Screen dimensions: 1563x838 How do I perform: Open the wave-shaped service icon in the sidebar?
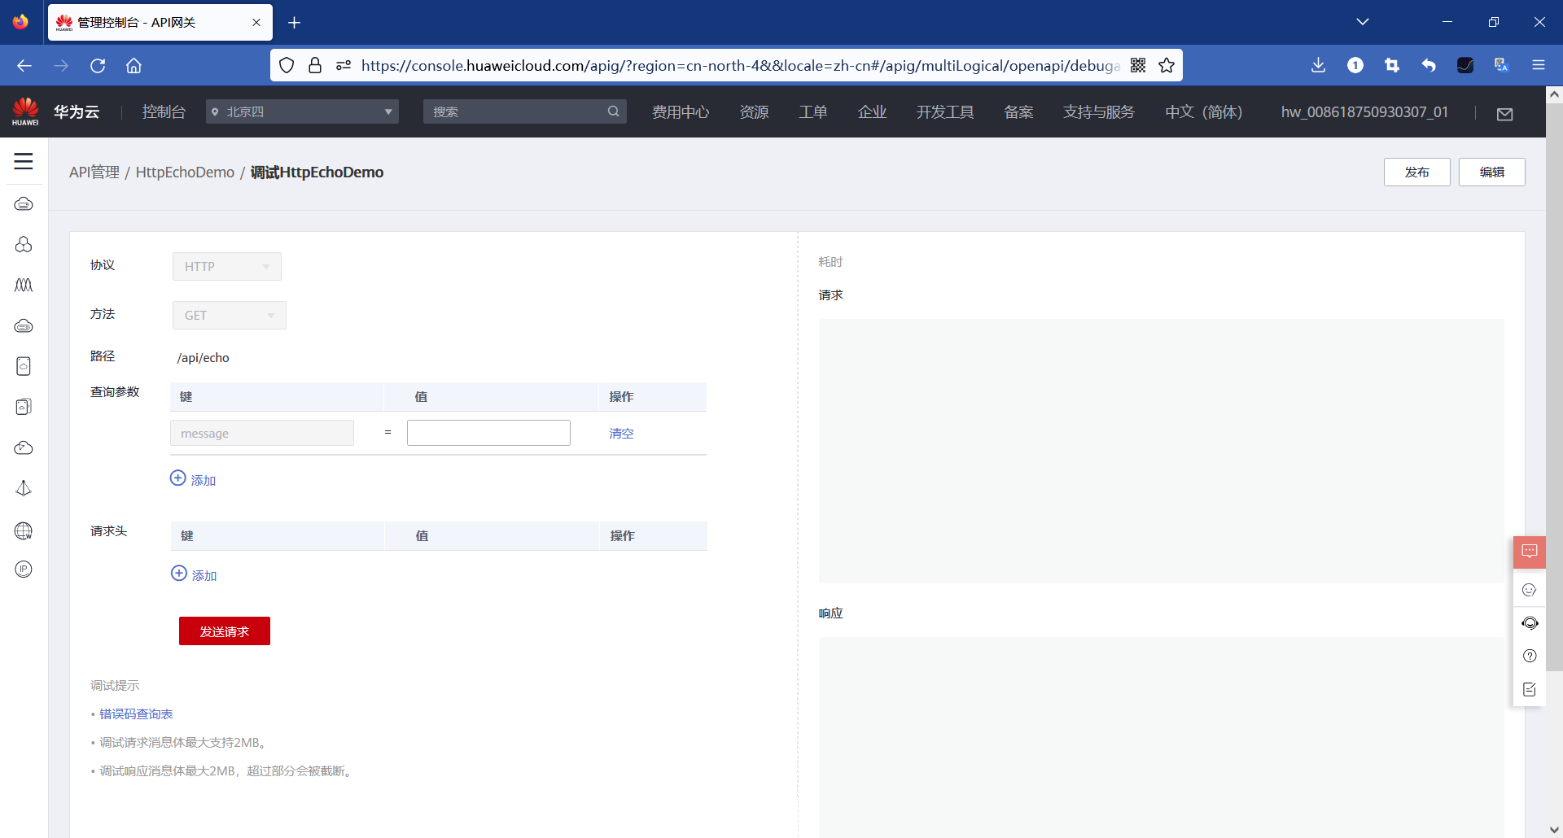click(x=24, y=285)
